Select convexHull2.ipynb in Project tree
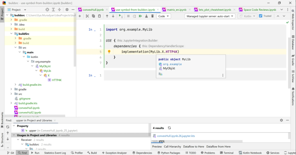Viewport: 296px width, 155px height. (x=30, y=112)
